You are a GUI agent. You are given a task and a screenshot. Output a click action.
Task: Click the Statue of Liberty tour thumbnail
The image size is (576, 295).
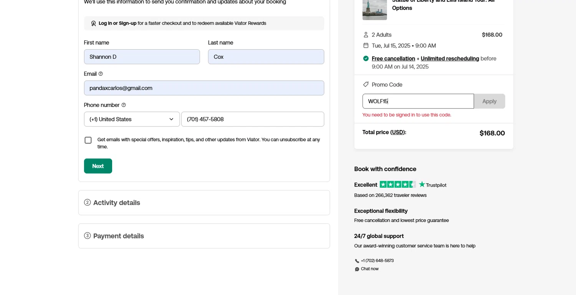374,9
